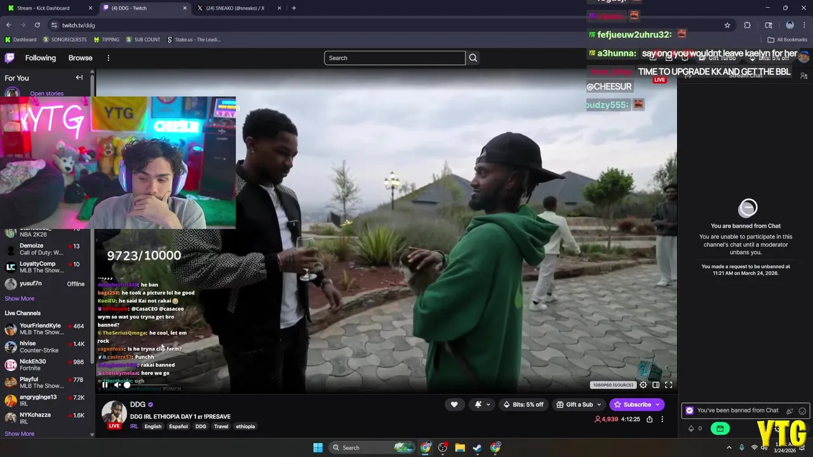Open SONGREQUESTS bookmark

click(x=65, y=39)
